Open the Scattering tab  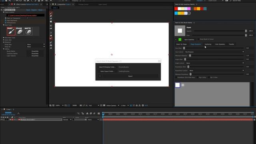pos(208,44)
